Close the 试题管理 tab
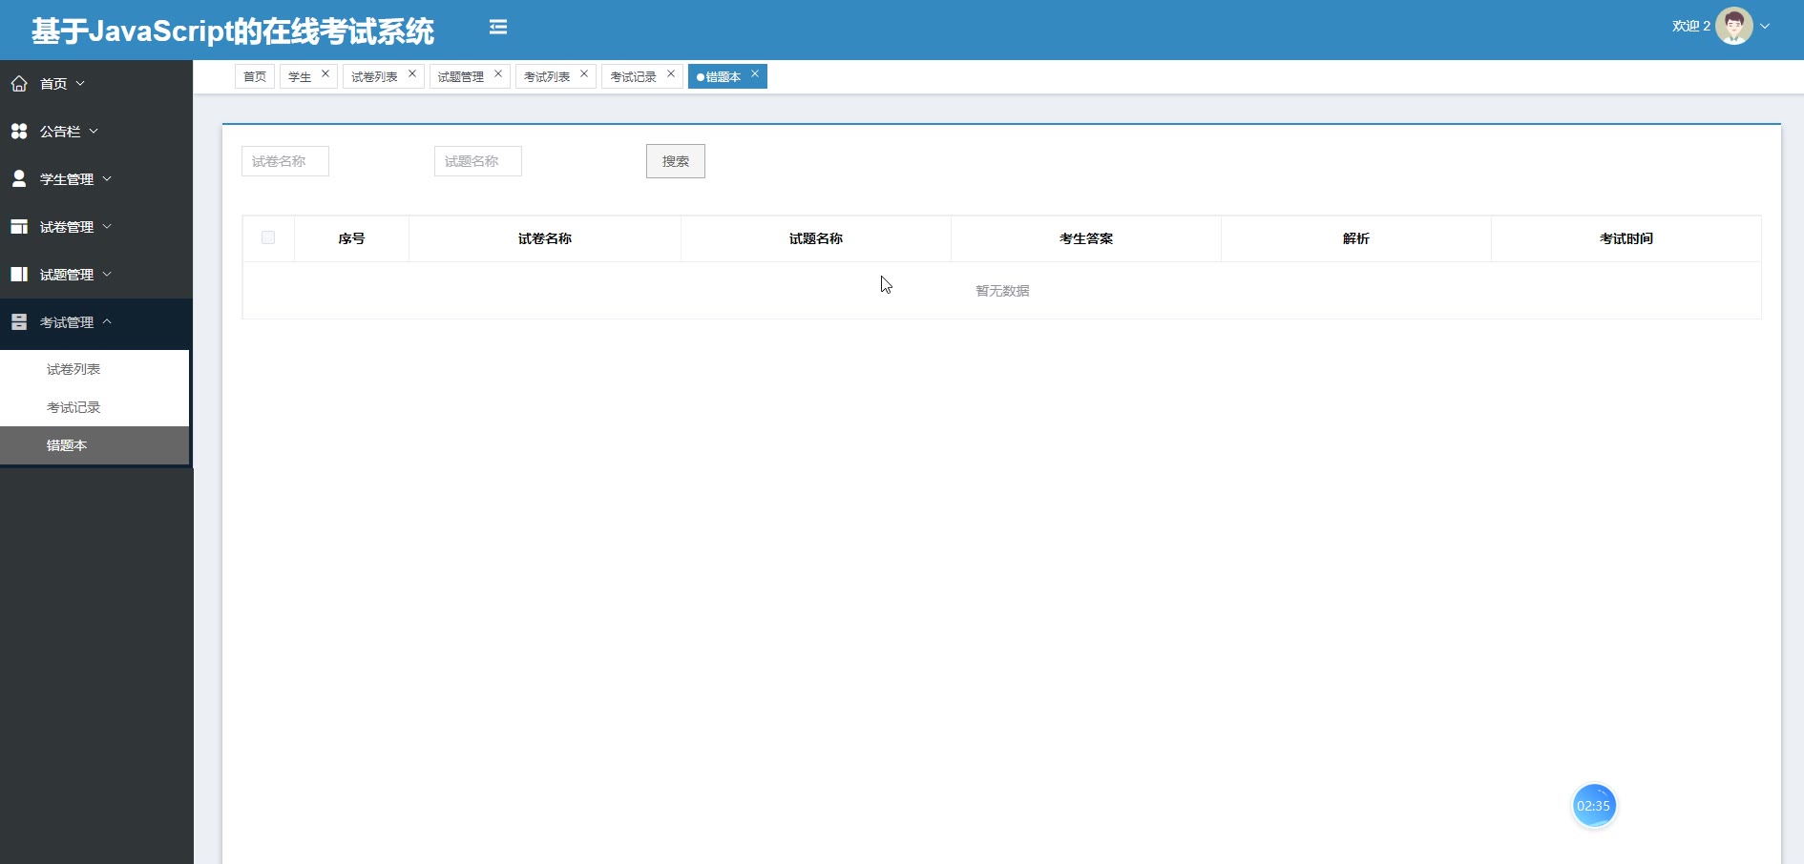Screen dimensions: 1804x864 [x=498, y=73]
